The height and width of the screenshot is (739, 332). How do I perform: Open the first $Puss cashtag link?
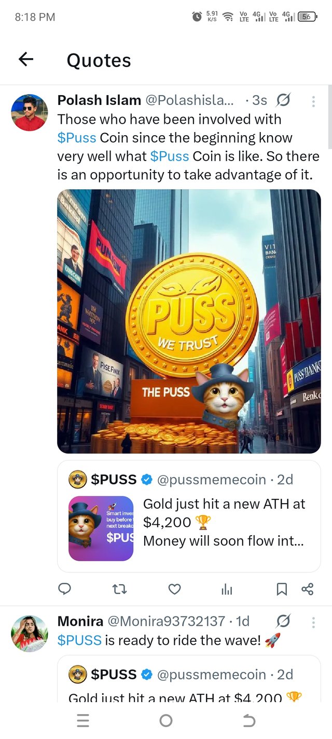[77, 138]
